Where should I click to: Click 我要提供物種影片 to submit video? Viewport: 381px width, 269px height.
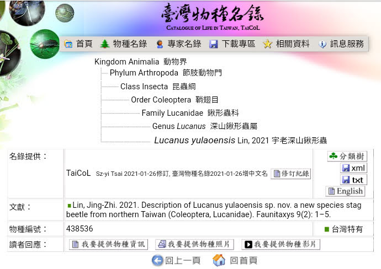[x=281, y=244]
